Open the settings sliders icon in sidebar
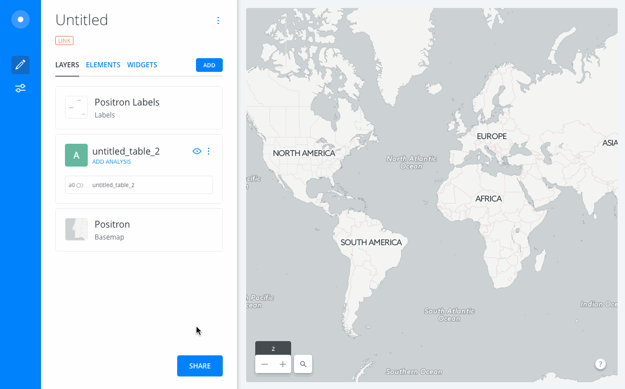The height and width of the screenshot is (389, 625). click(21, 88)
